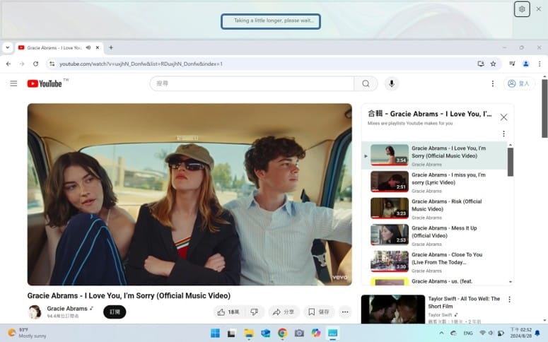Screen dimensions: 548x342
Task: Click playlist scroll-down arrow
Action: [x=511, y=281]
